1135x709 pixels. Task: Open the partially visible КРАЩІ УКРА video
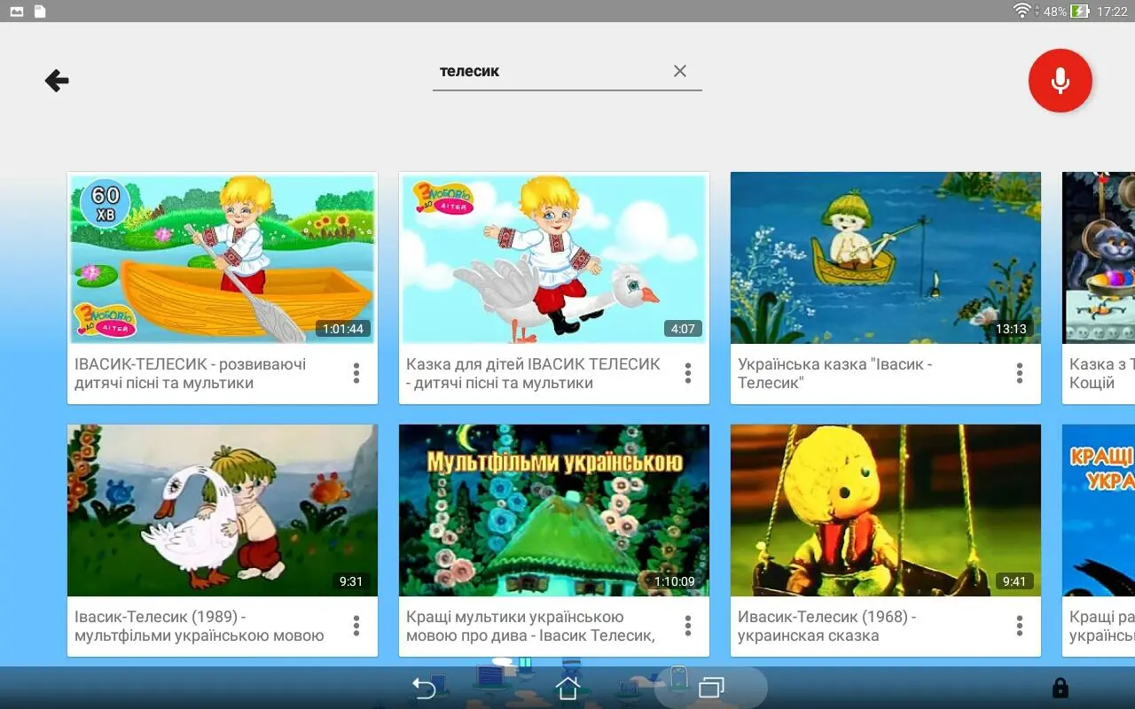tap(1099, 541)
